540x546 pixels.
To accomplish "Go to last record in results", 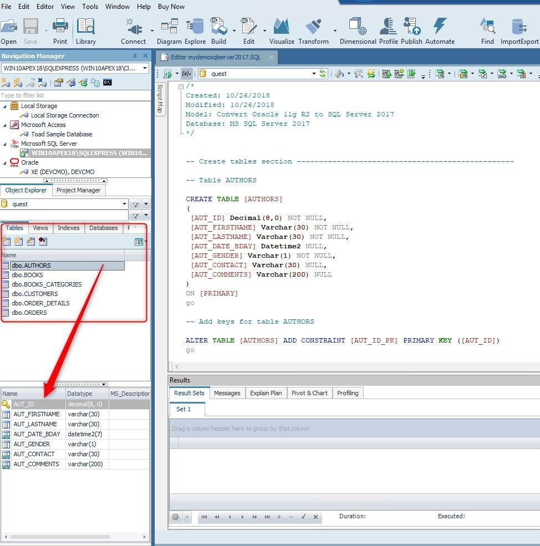I will point(267,517).
